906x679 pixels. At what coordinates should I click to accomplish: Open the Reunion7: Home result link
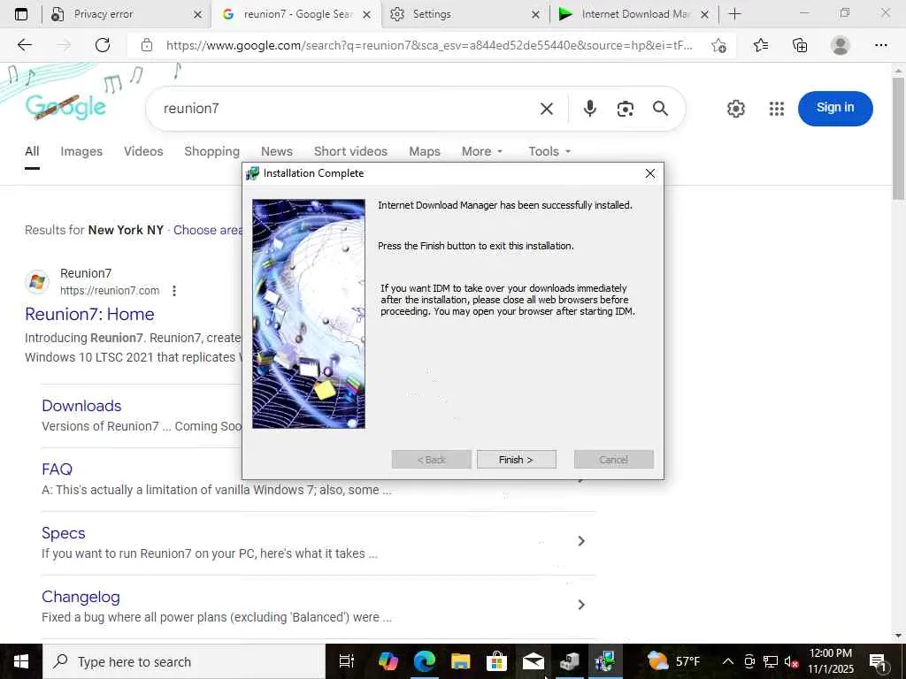click(x=89, y=314)
